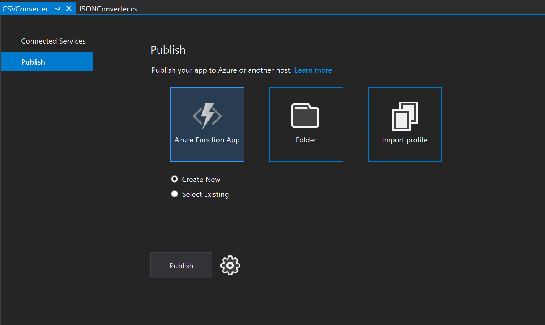
Task: Select the Azure Function App publish target
Action: tap(207, 124)
